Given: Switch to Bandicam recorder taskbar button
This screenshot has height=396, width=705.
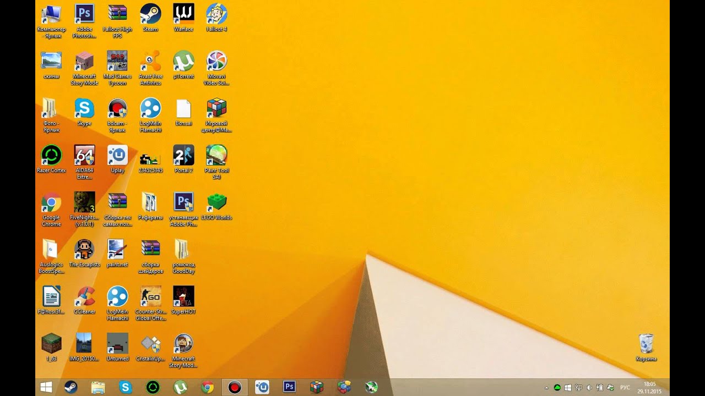Looking at the screenshot, I should 235,387.
